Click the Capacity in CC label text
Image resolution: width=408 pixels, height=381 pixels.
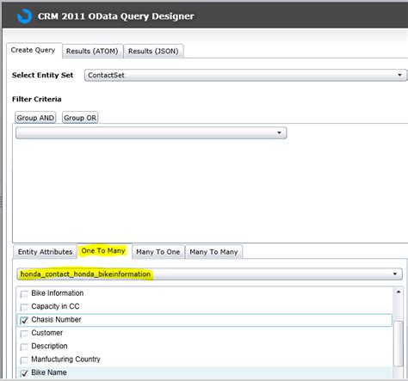pyautogui.click(x=55, y=306)
